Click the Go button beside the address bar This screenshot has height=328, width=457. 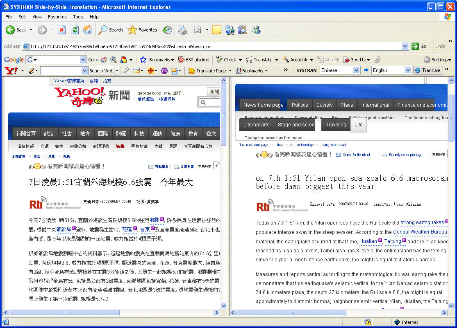tap(419, 46)
